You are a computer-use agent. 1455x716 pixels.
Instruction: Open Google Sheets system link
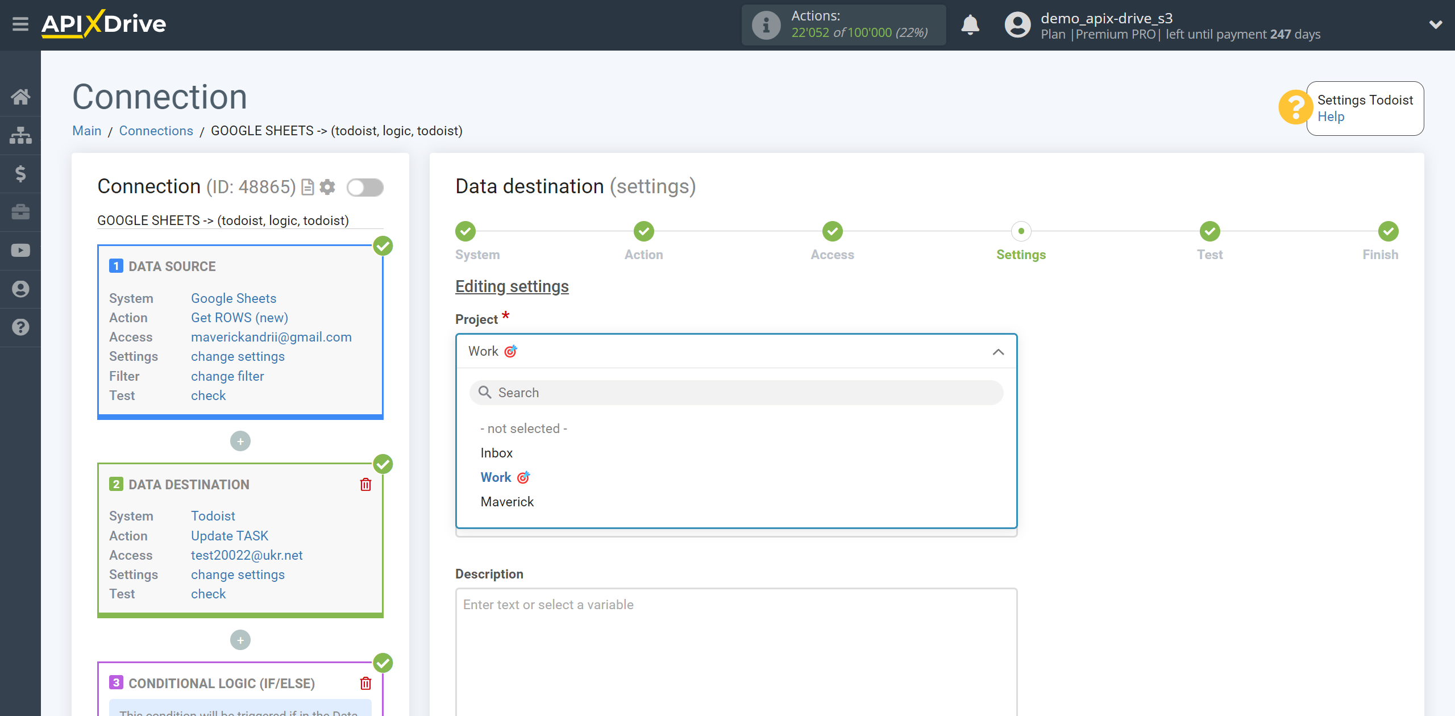pos(233,298)
